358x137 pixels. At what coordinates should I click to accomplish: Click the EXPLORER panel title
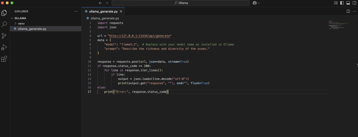click(x=21, y=11)
